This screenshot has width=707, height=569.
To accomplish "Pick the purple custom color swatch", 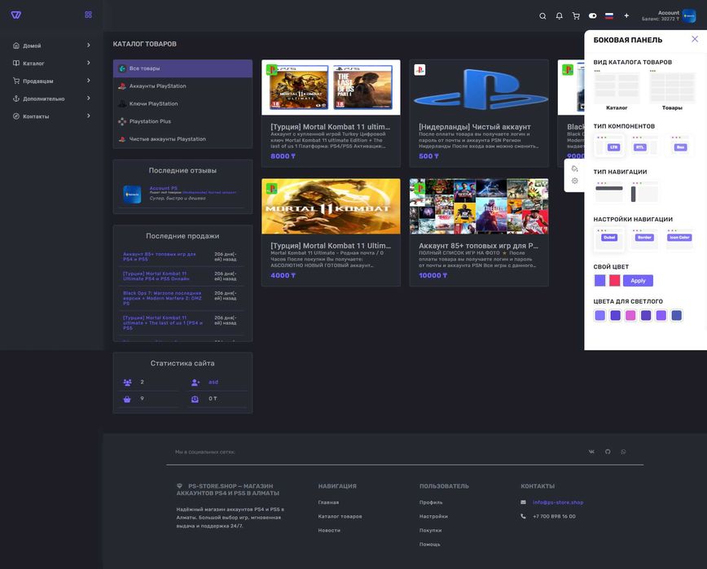I will coord(599,280).
